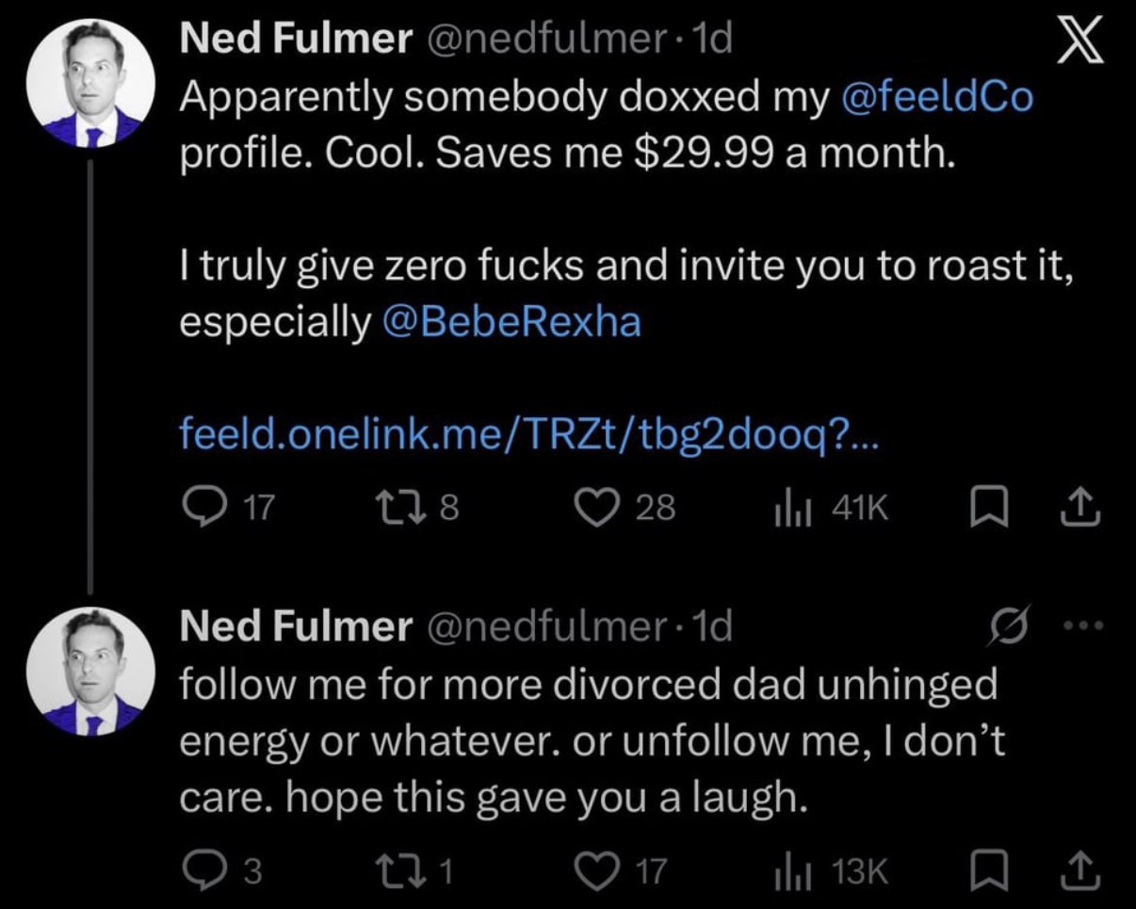Open the @BebeRexha mention

pyautogui.click(x=512, y=322)
